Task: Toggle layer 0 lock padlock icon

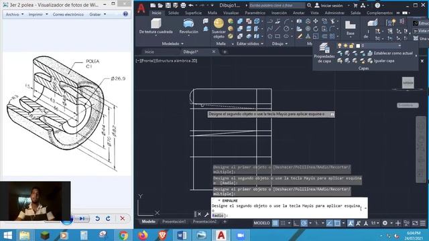Action: coord(351,46)
